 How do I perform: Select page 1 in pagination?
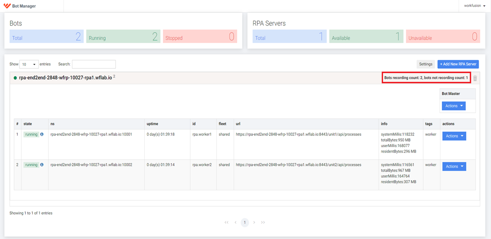point(245,223)
